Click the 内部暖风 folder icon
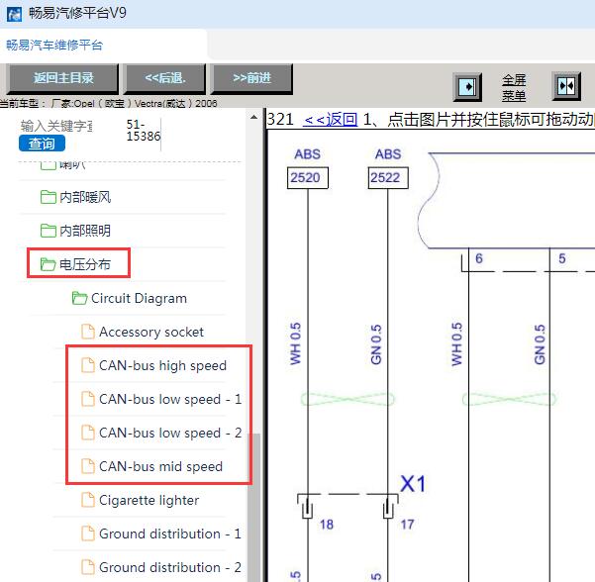The width and height of the screenshot is (595, 582). pyautogui.click(x=49, y=197)
